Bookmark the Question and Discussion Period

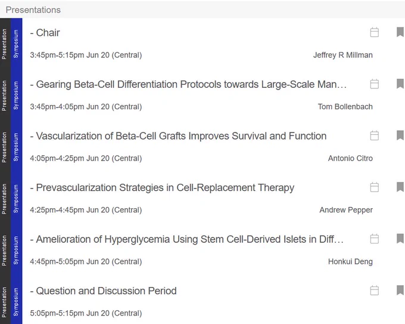[x=400, y=290]
